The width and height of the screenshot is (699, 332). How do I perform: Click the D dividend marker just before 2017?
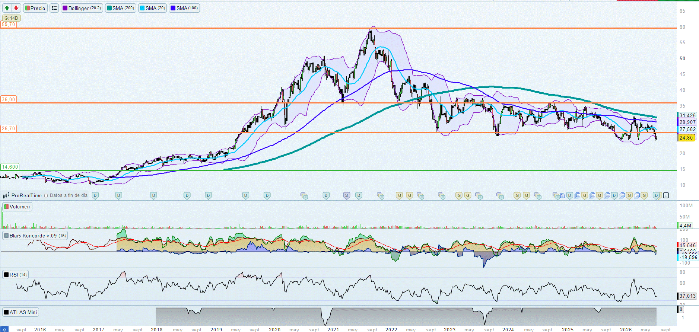click(95, 195)
